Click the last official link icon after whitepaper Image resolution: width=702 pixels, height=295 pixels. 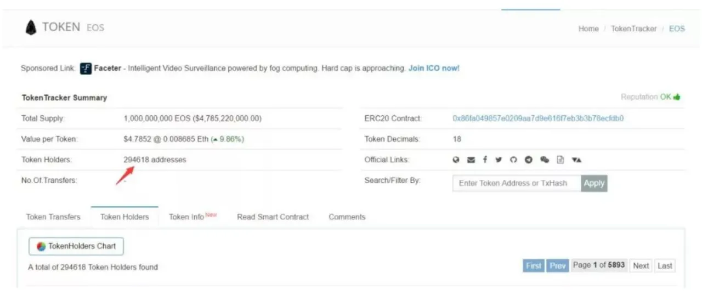point(576,160)
